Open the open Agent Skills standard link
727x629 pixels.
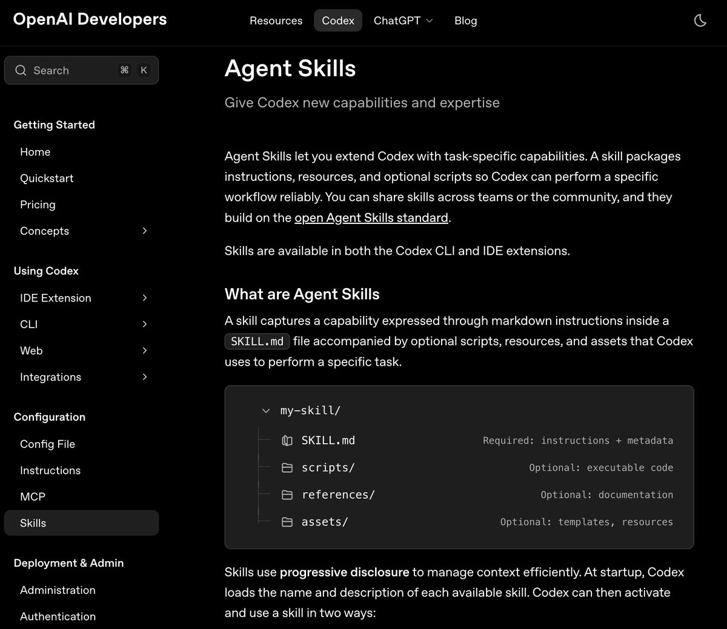tap(371, 218)
